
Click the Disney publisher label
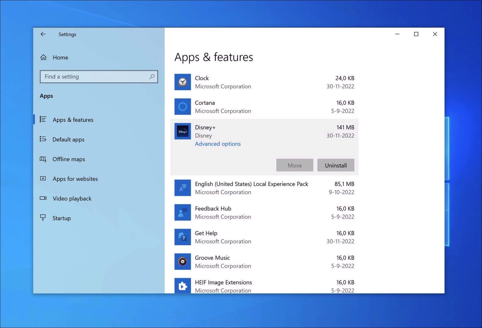click(203, 135)
